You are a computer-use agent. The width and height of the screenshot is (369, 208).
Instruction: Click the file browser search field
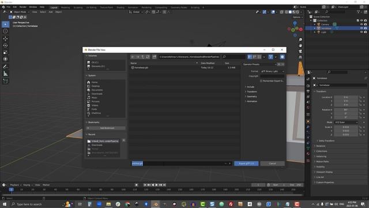pyautogui.click(x=234, y=57)
